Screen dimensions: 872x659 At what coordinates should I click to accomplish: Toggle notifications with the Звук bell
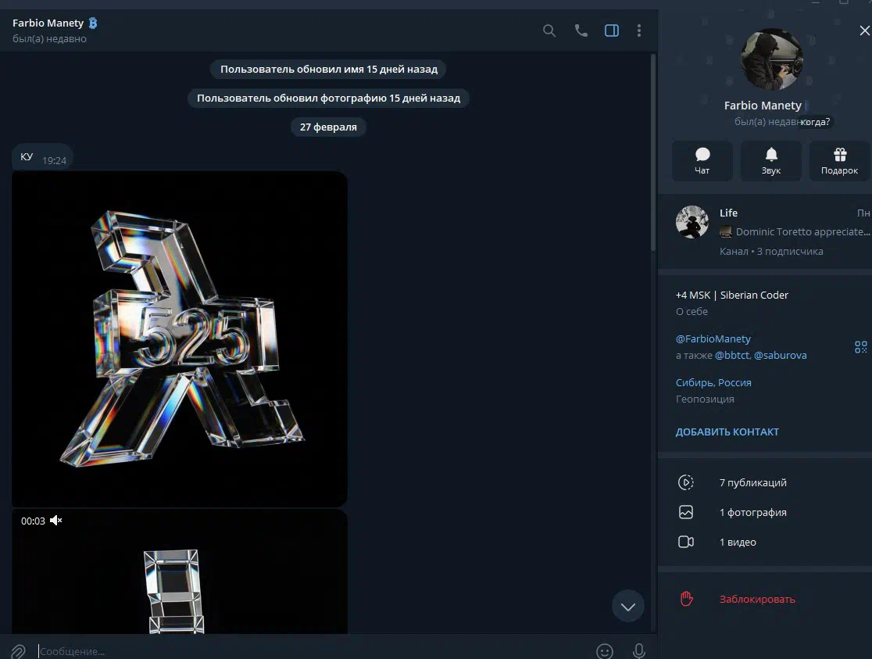coord(771,161)
